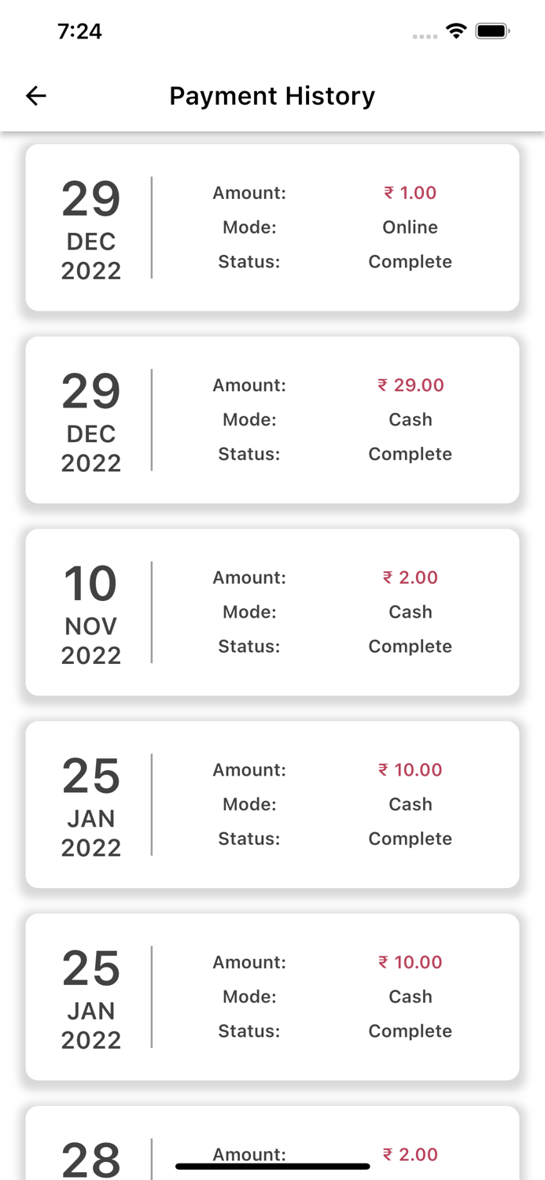Tap the Wi-Fi status icon
The height and width of the screenshot is (1180, 545).
click(455, 31)
